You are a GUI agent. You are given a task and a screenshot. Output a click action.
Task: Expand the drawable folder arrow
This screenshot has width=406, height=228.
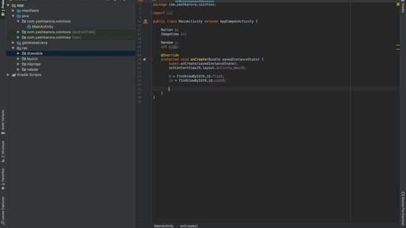(18, 53)
